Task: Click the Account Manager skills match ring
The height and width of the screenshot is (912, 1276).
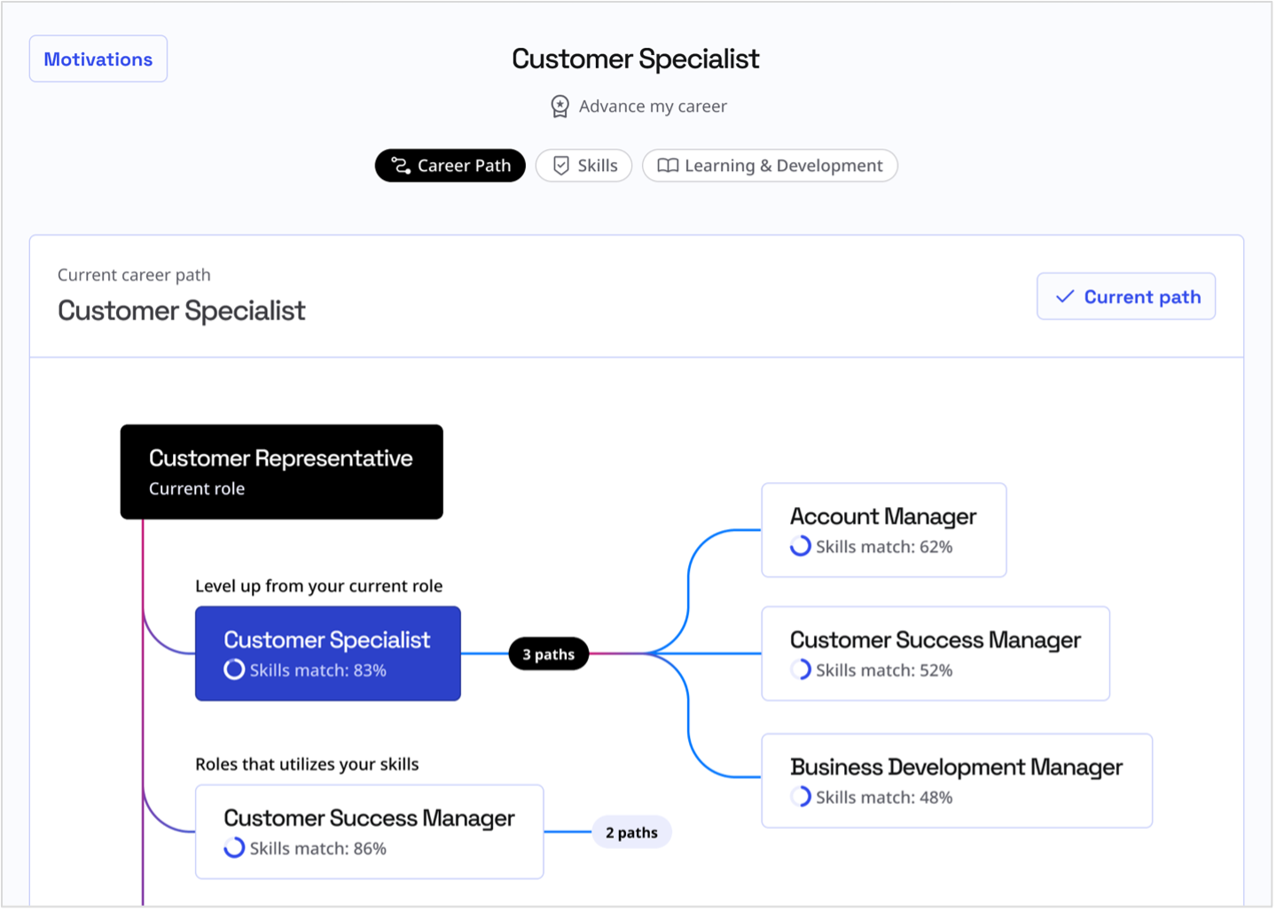Action: click(x=800, y=546)
